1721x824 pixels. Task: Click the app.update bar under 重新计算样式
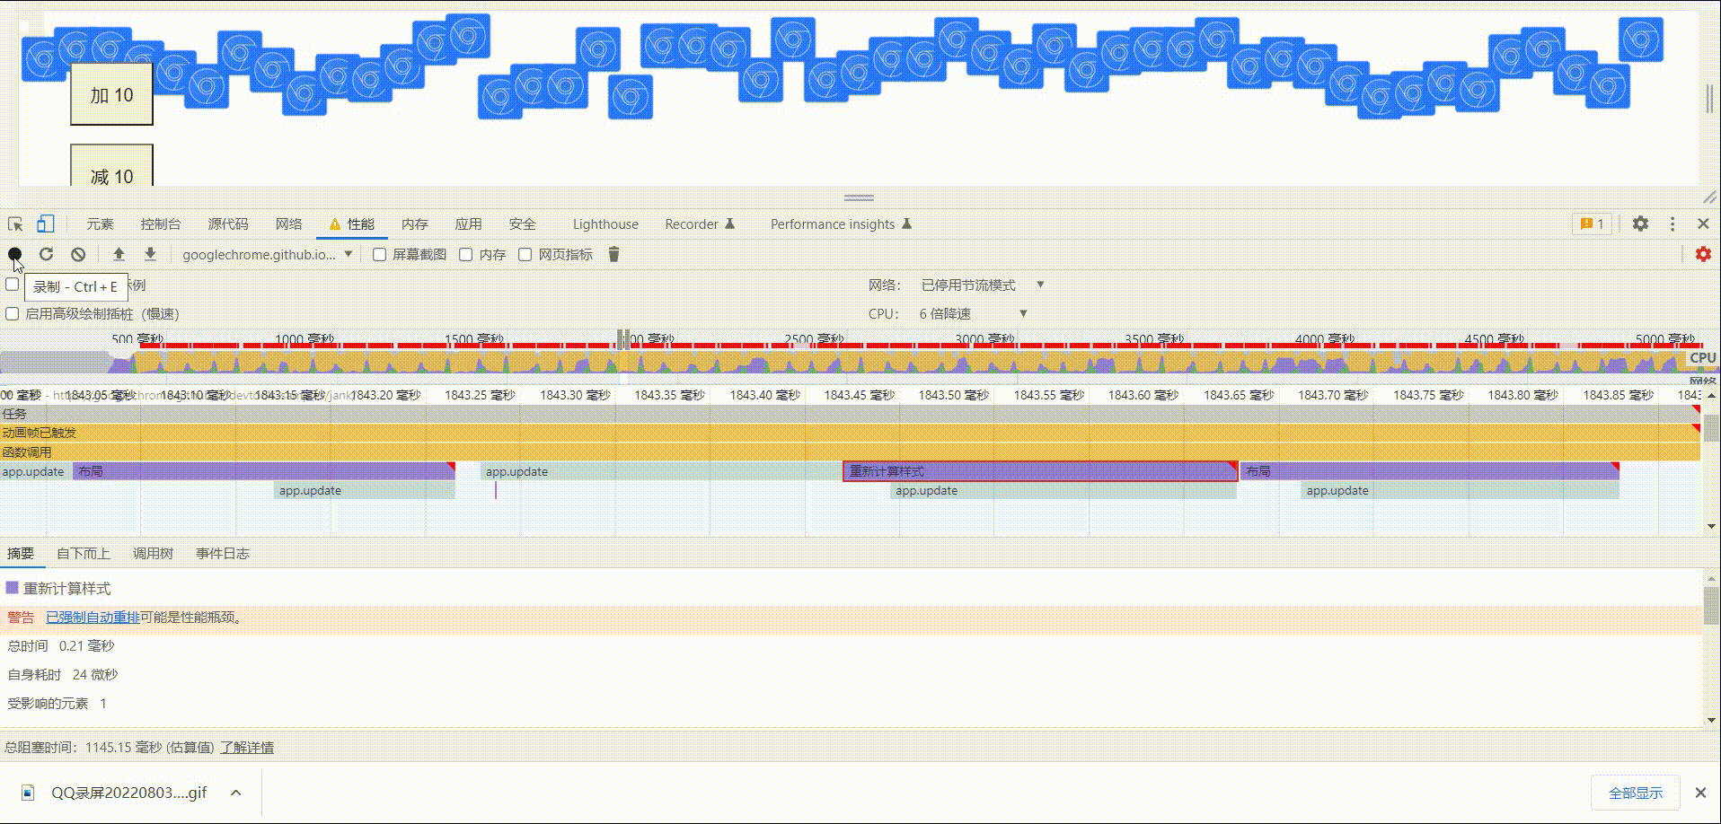1063,491
